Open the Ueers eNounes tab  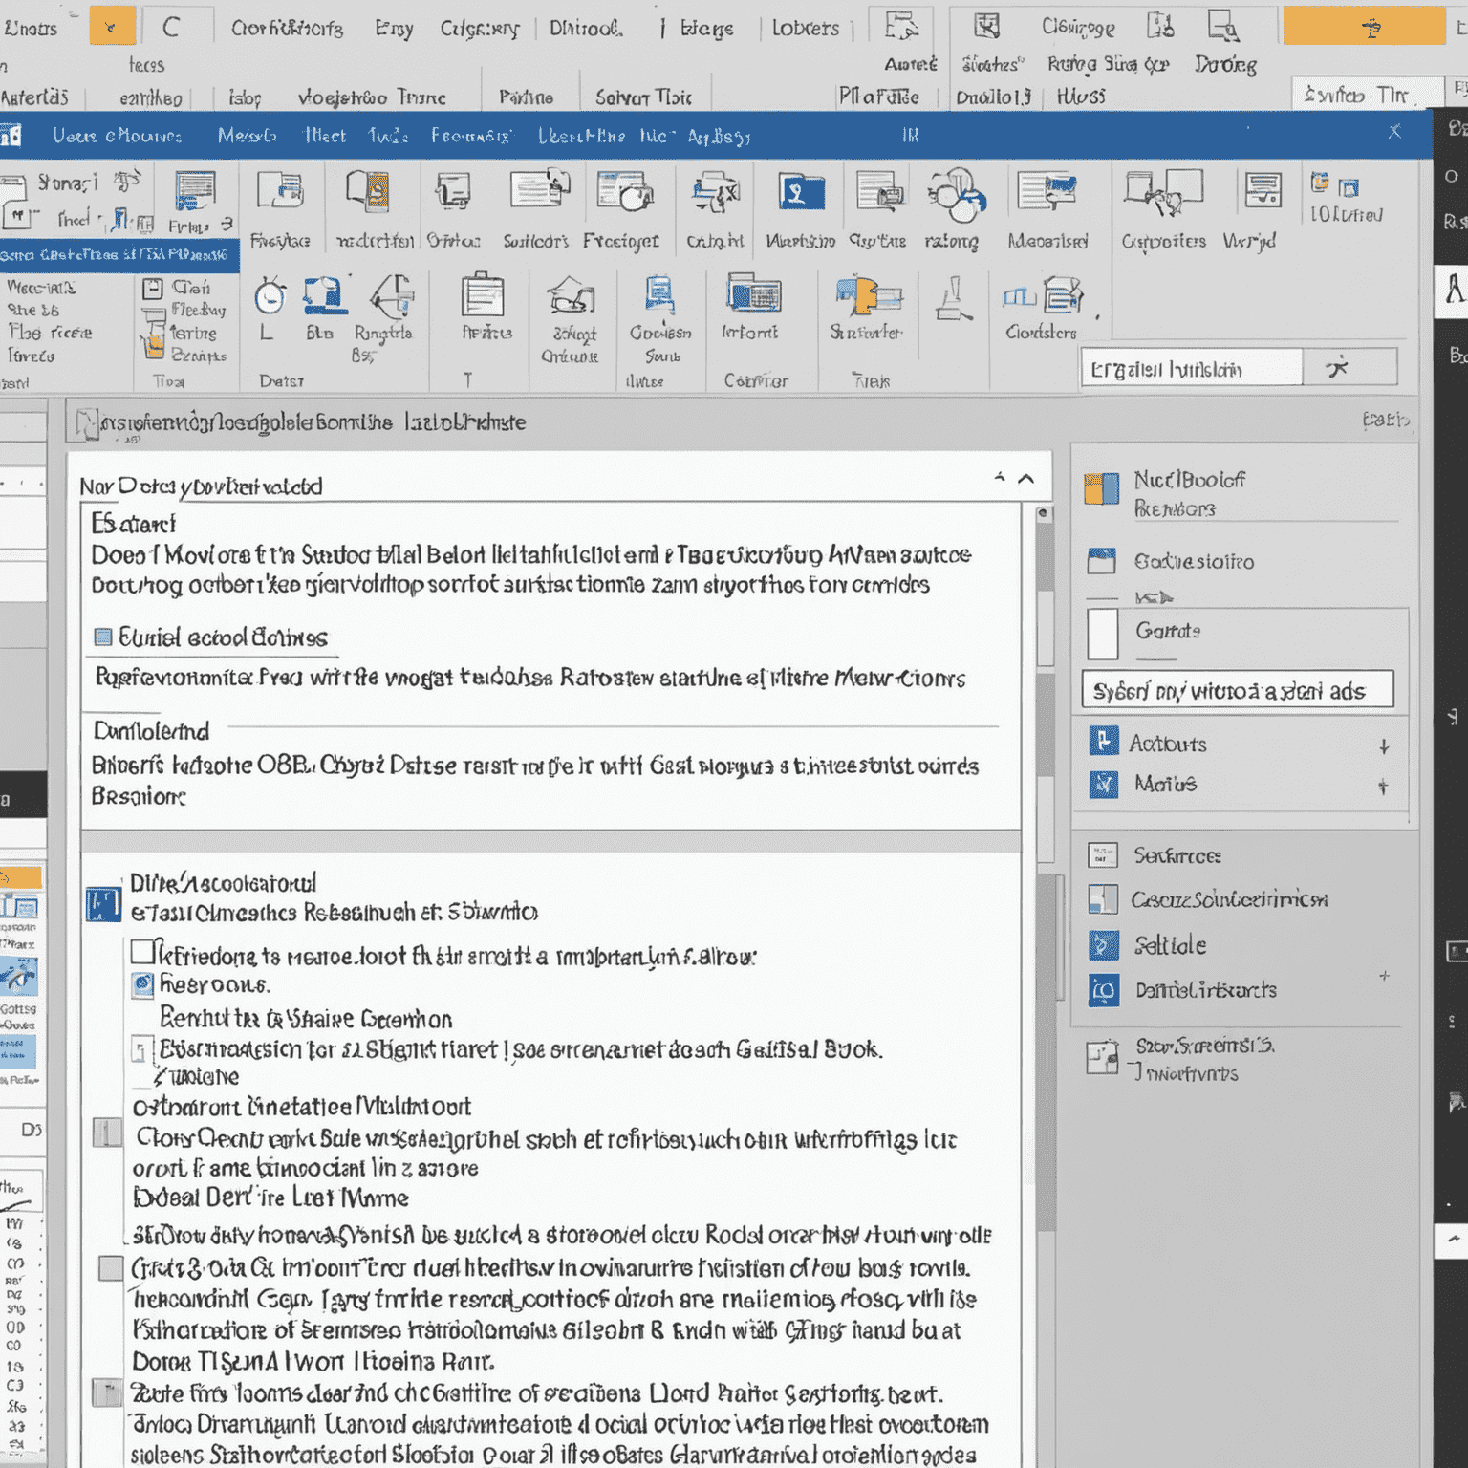(x=117, y=136)
